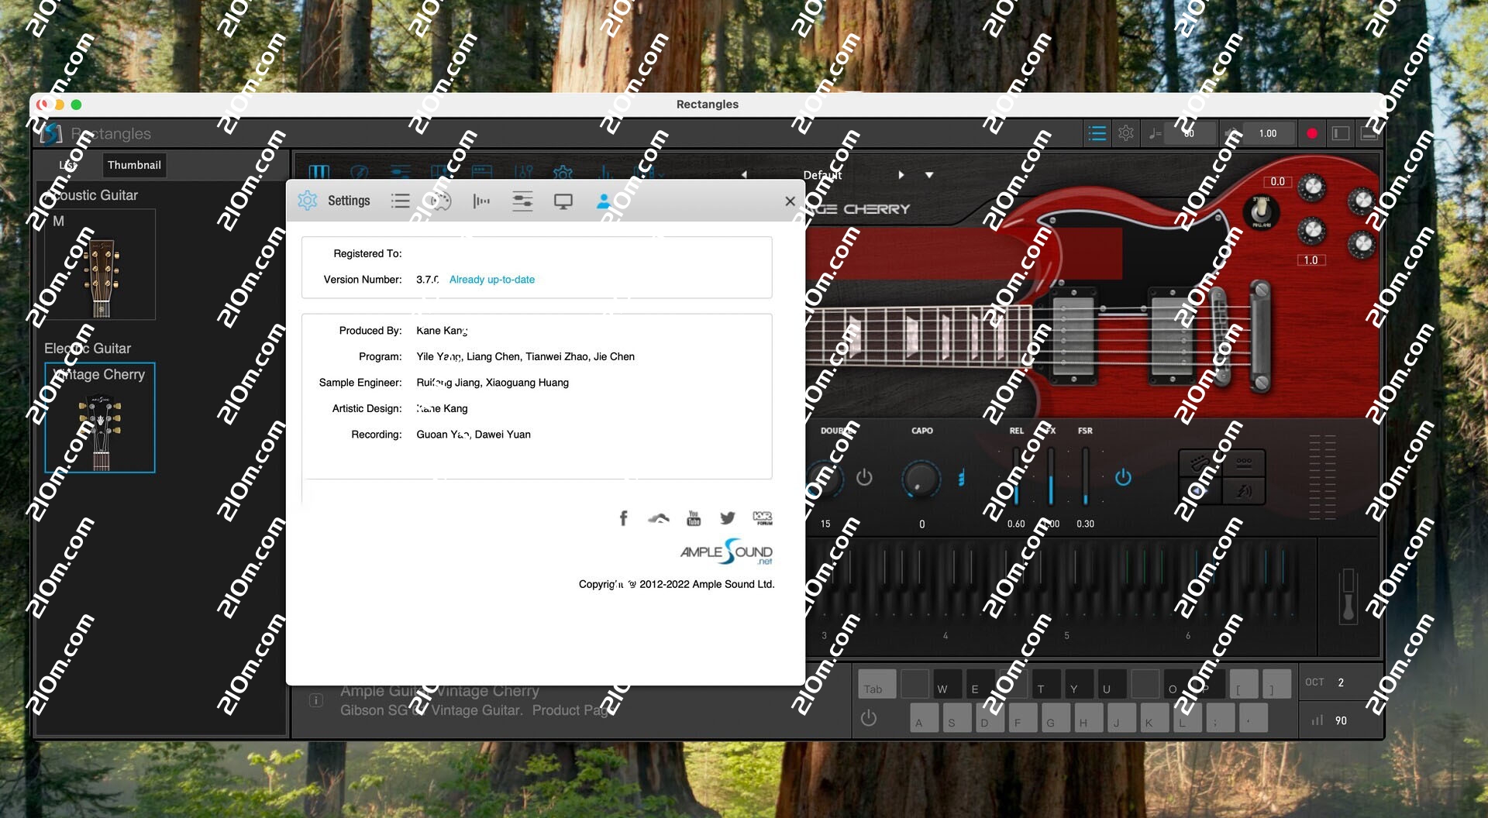The image size is (1488, 818).
Task: Click the Settings gear icon in dialog header
Action: coord(308,201)
